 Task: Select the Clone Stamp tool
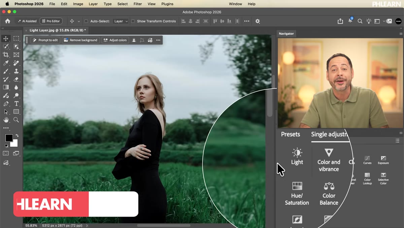pos(16,71)
